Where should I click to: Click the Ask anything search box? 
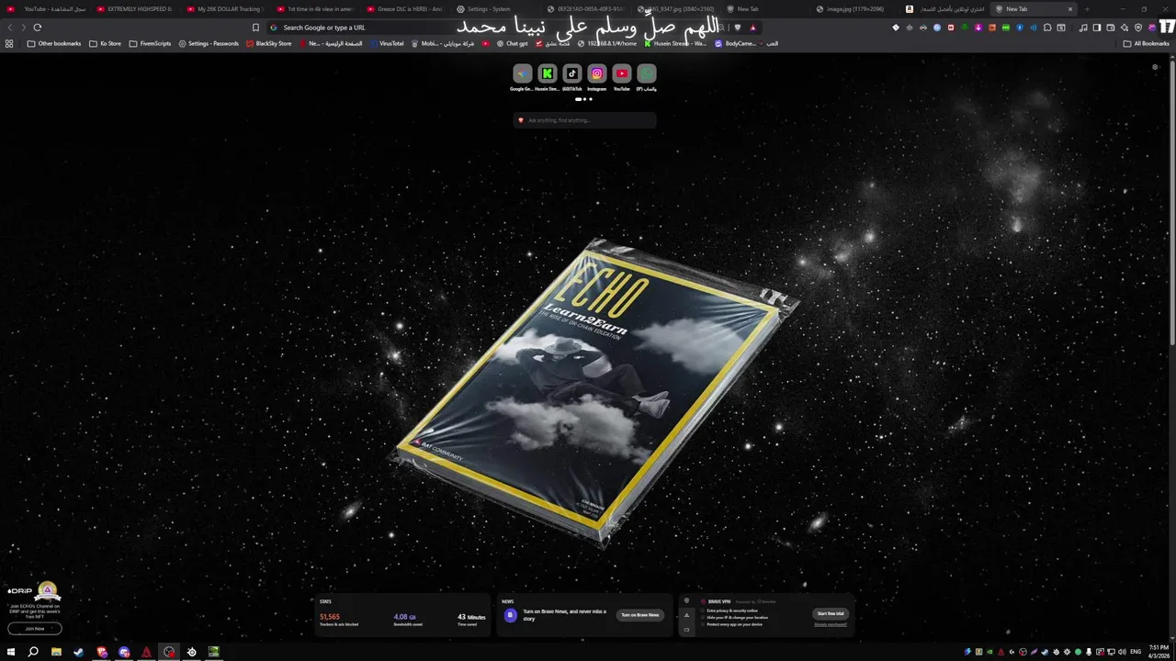click(x=584, y=120)
